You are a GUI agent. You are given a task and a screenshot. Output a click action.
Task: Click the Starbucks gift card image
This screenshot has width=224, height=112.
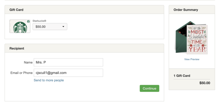click(x=20, y=26)
